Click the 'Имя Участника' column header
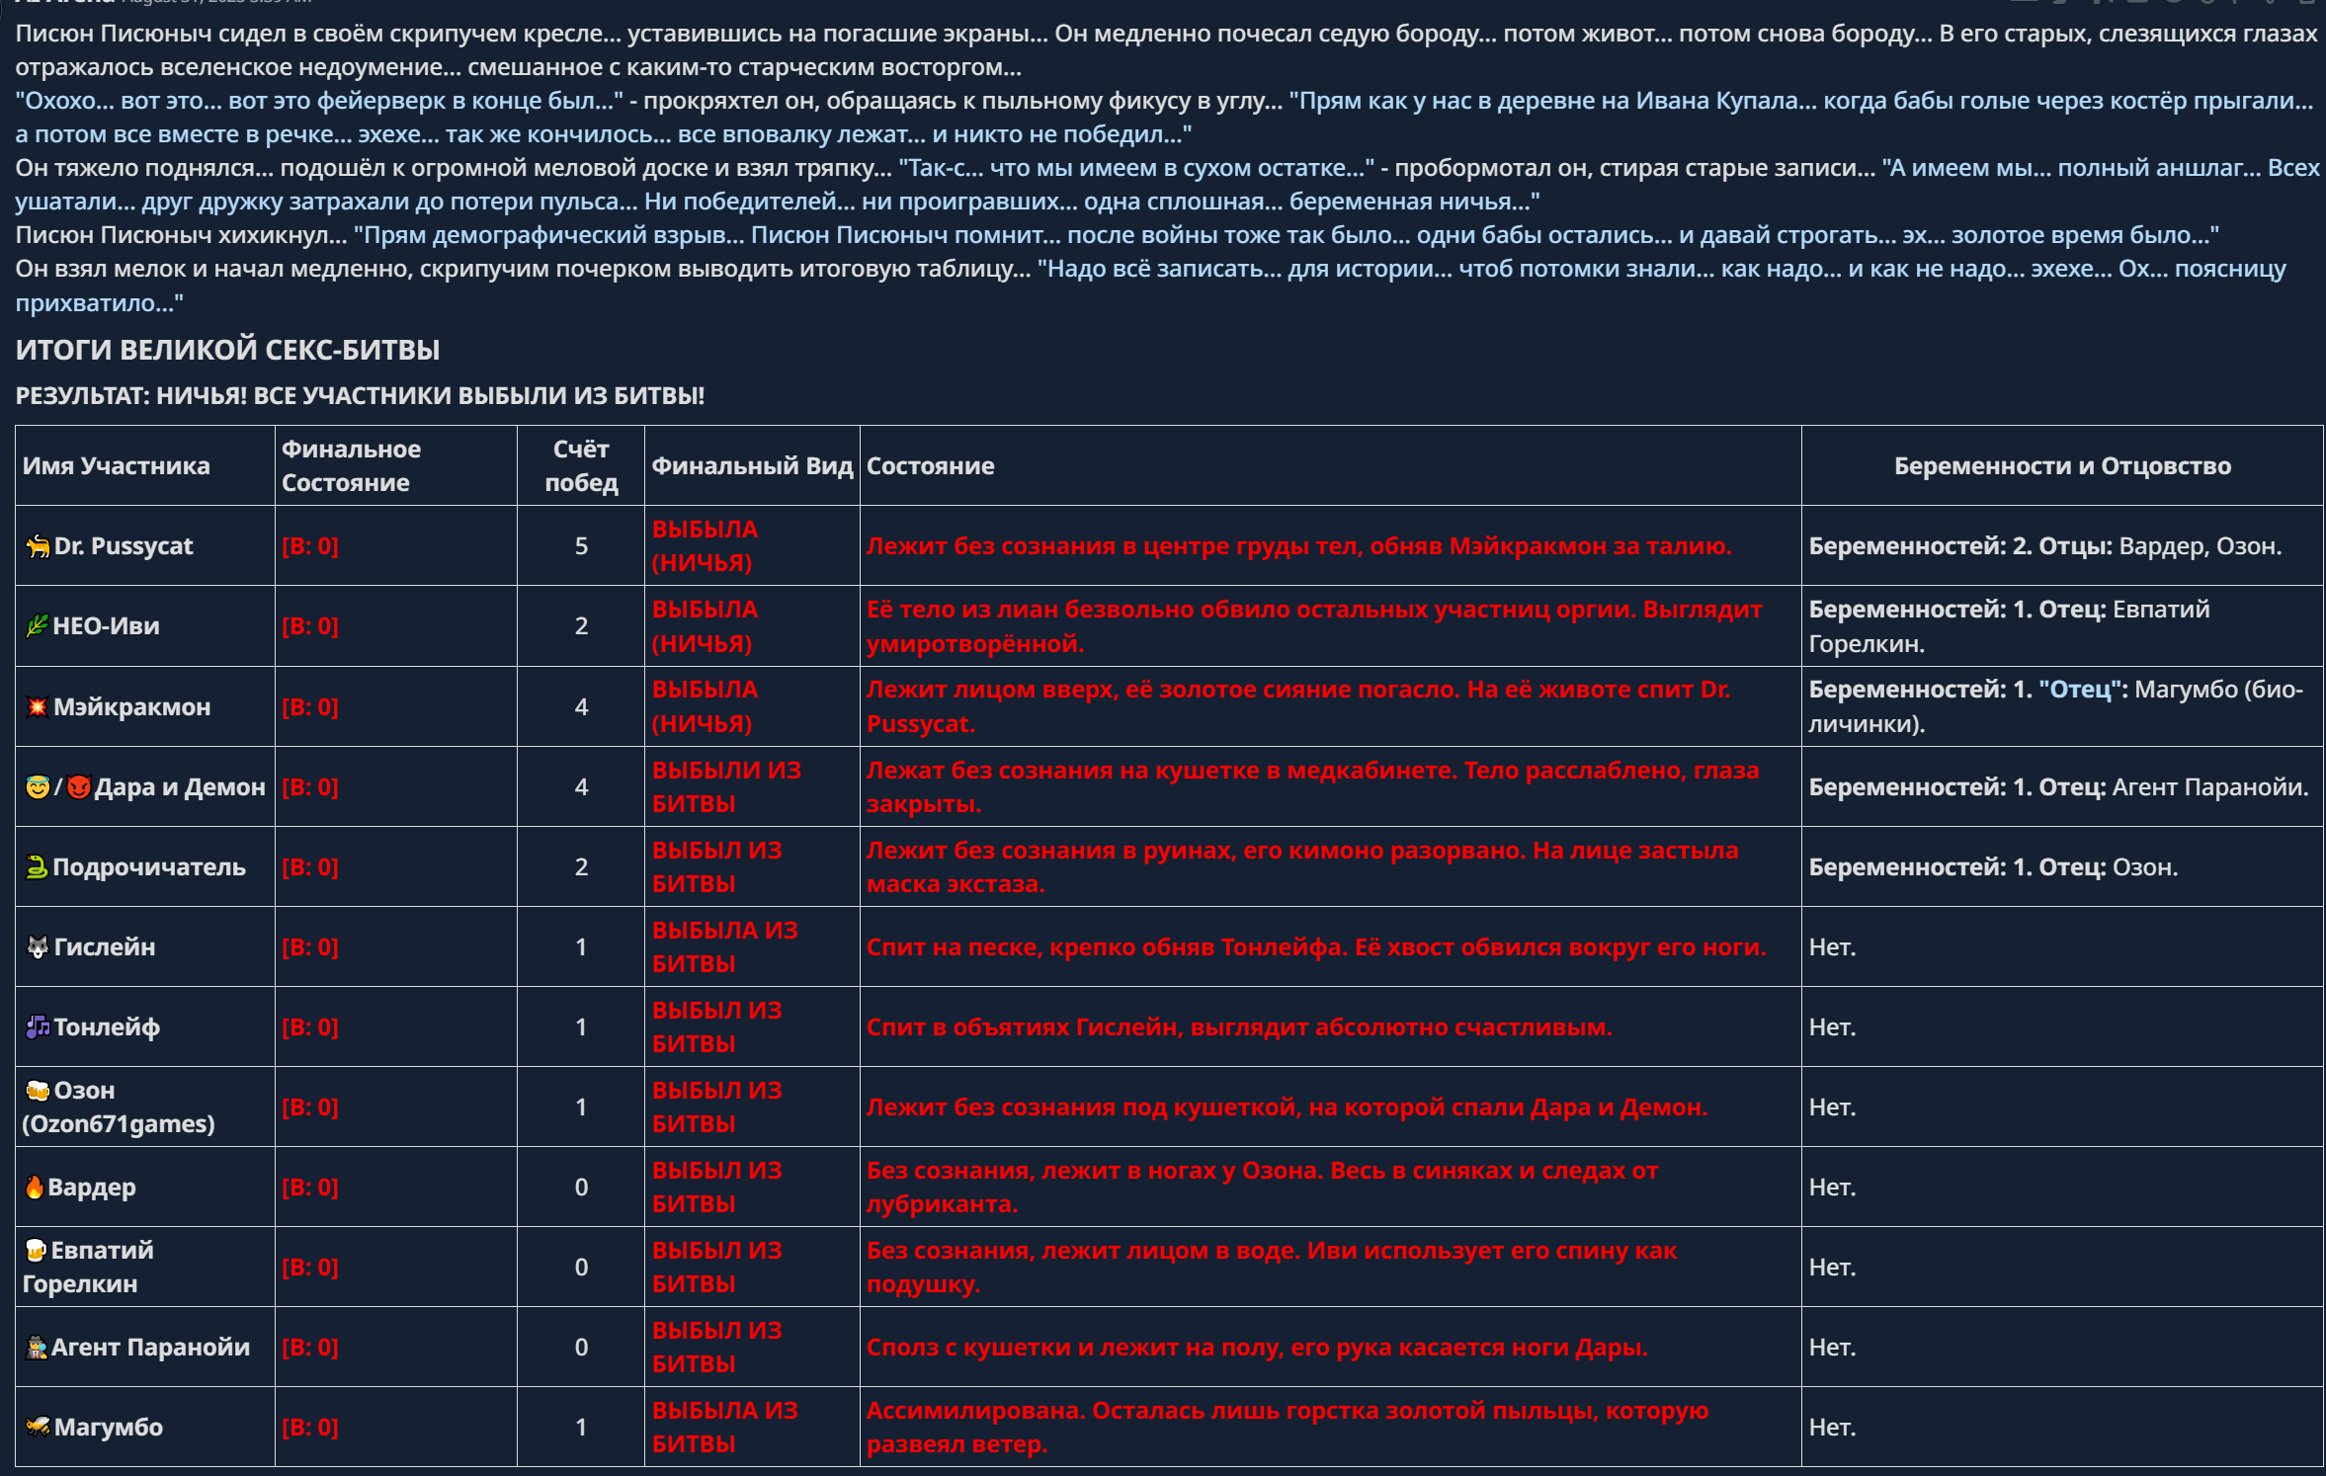This screenshot has height=1476, width=2326. coord(117,466)
